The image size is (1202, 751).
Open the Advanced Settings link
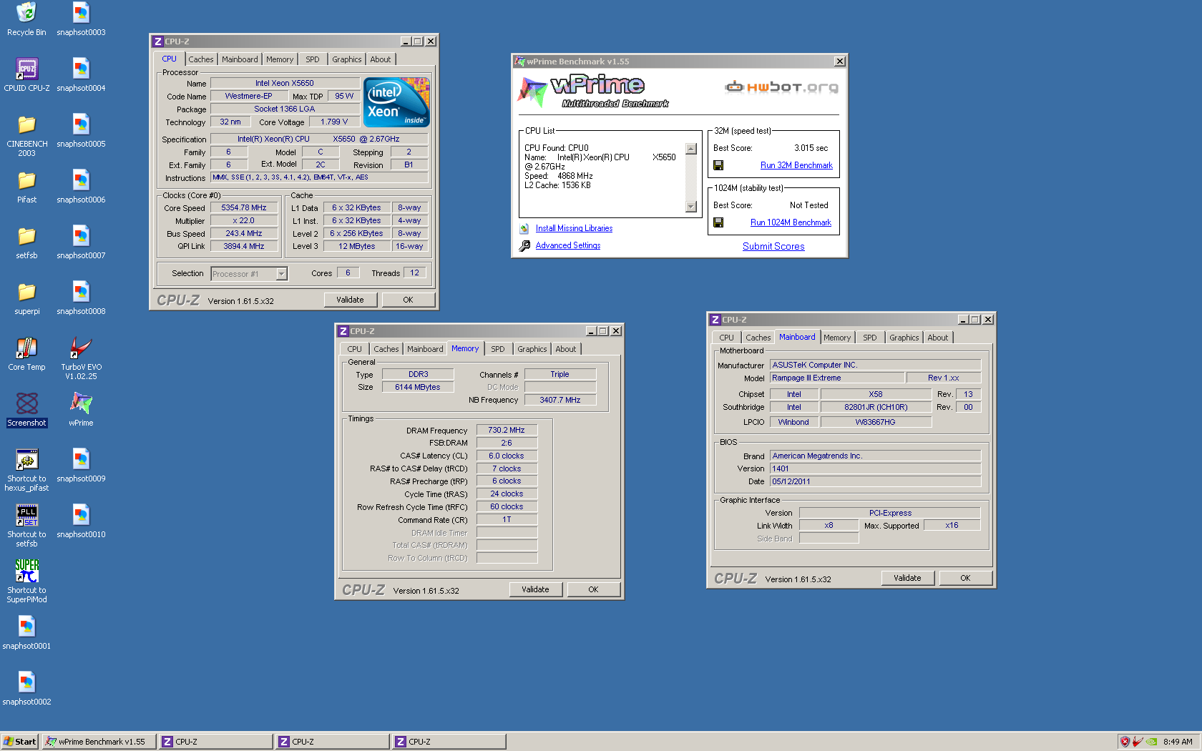pyautogui.click(x=568, y=245)
